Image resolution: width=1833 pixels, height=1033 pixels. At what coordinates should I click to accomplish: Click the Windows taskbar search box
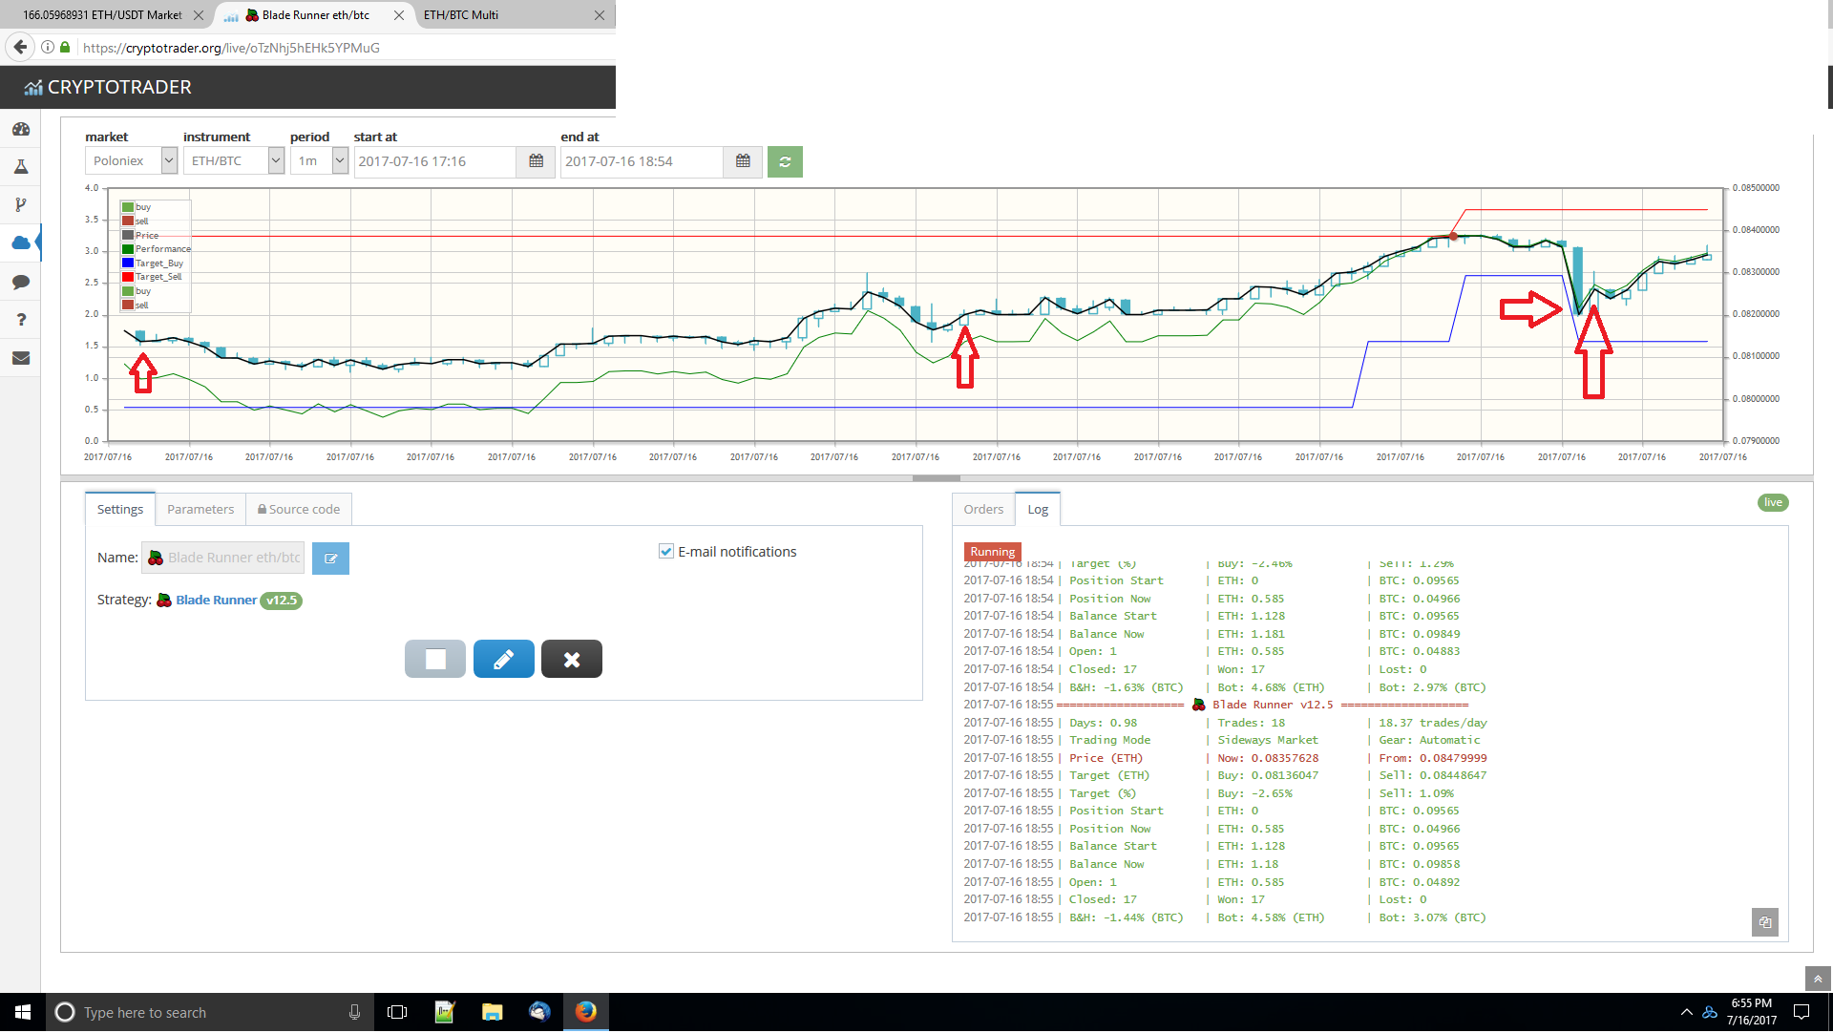[x=210, y=1013]
